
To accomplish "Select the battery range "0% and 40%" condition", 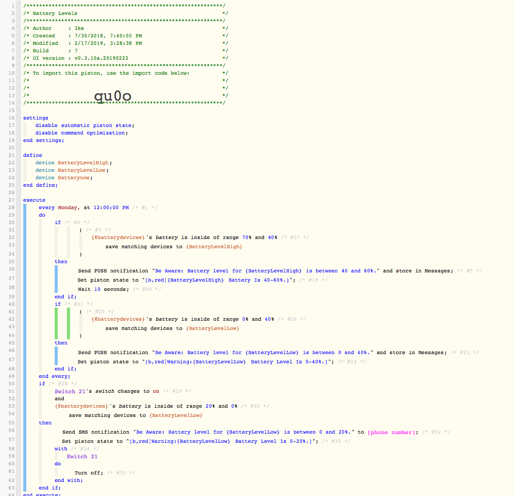I will tap(183, 319).
